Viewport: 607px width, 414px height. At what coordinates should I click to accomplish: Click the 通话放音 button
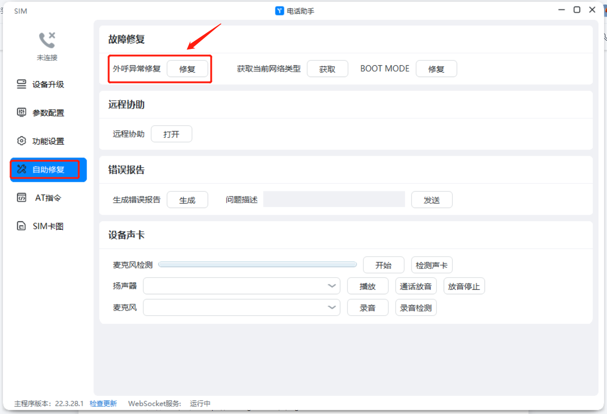click(416, 286)
